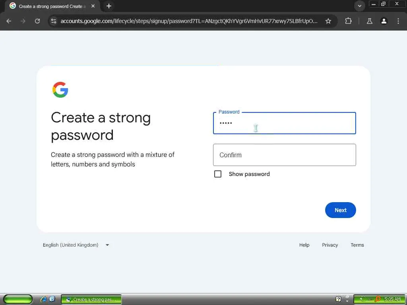Open Chrome Labs flask icon

point(369,21)
